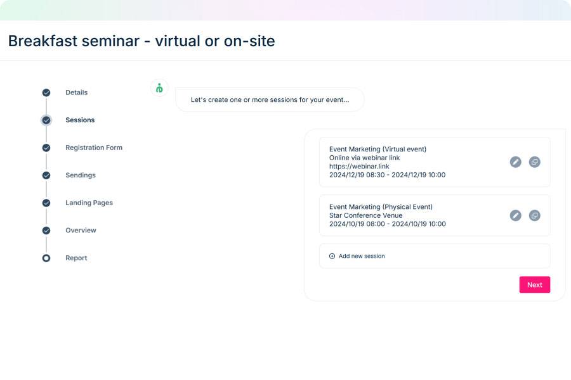
Task: Open the https://webinar.link URL text
Action: click(x=359, y=166)
